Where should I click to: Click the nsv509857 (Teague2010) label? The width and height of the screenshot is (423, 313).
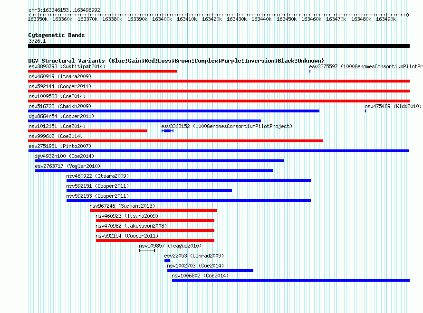170,246
